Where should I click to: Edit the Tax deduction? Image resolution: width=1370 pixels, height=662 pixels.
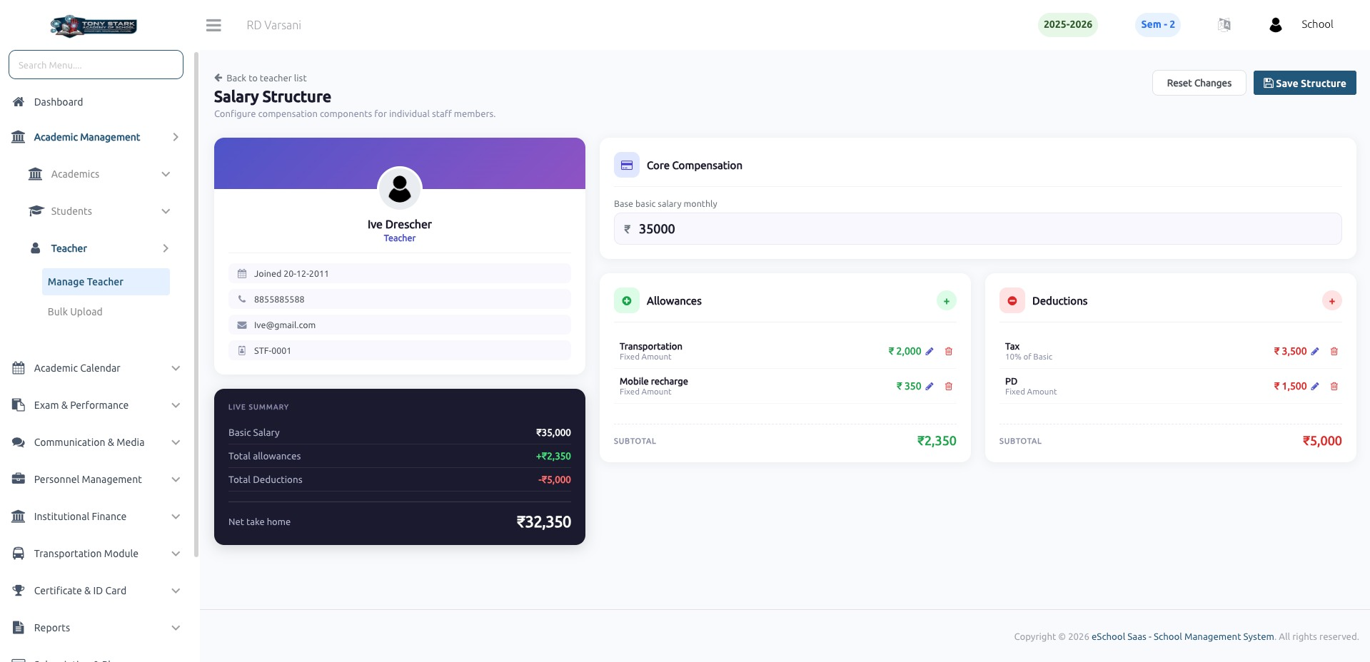(1315, 351)
